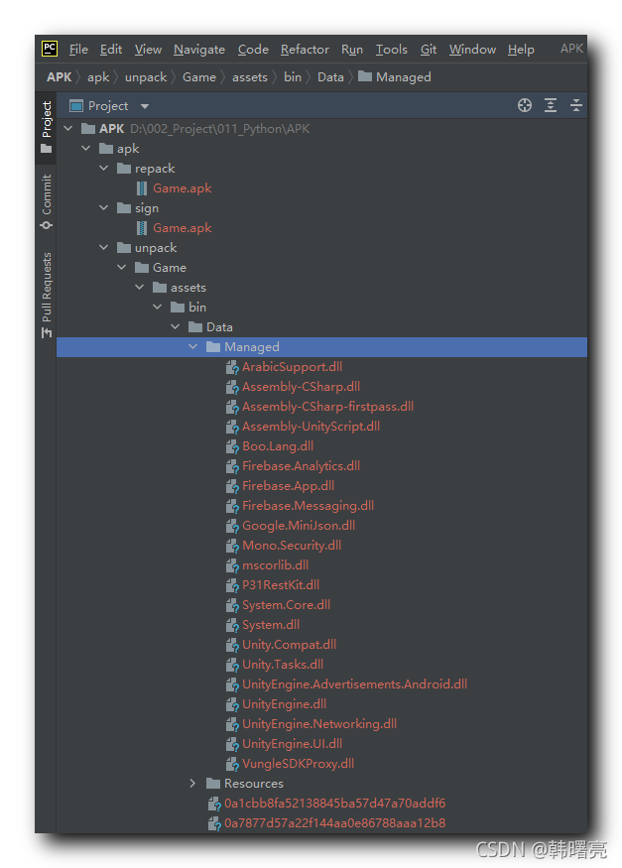The width and height of the screenshot is (622, 868).
Task: Expand the Resources folder chevron
Action: 192,784
